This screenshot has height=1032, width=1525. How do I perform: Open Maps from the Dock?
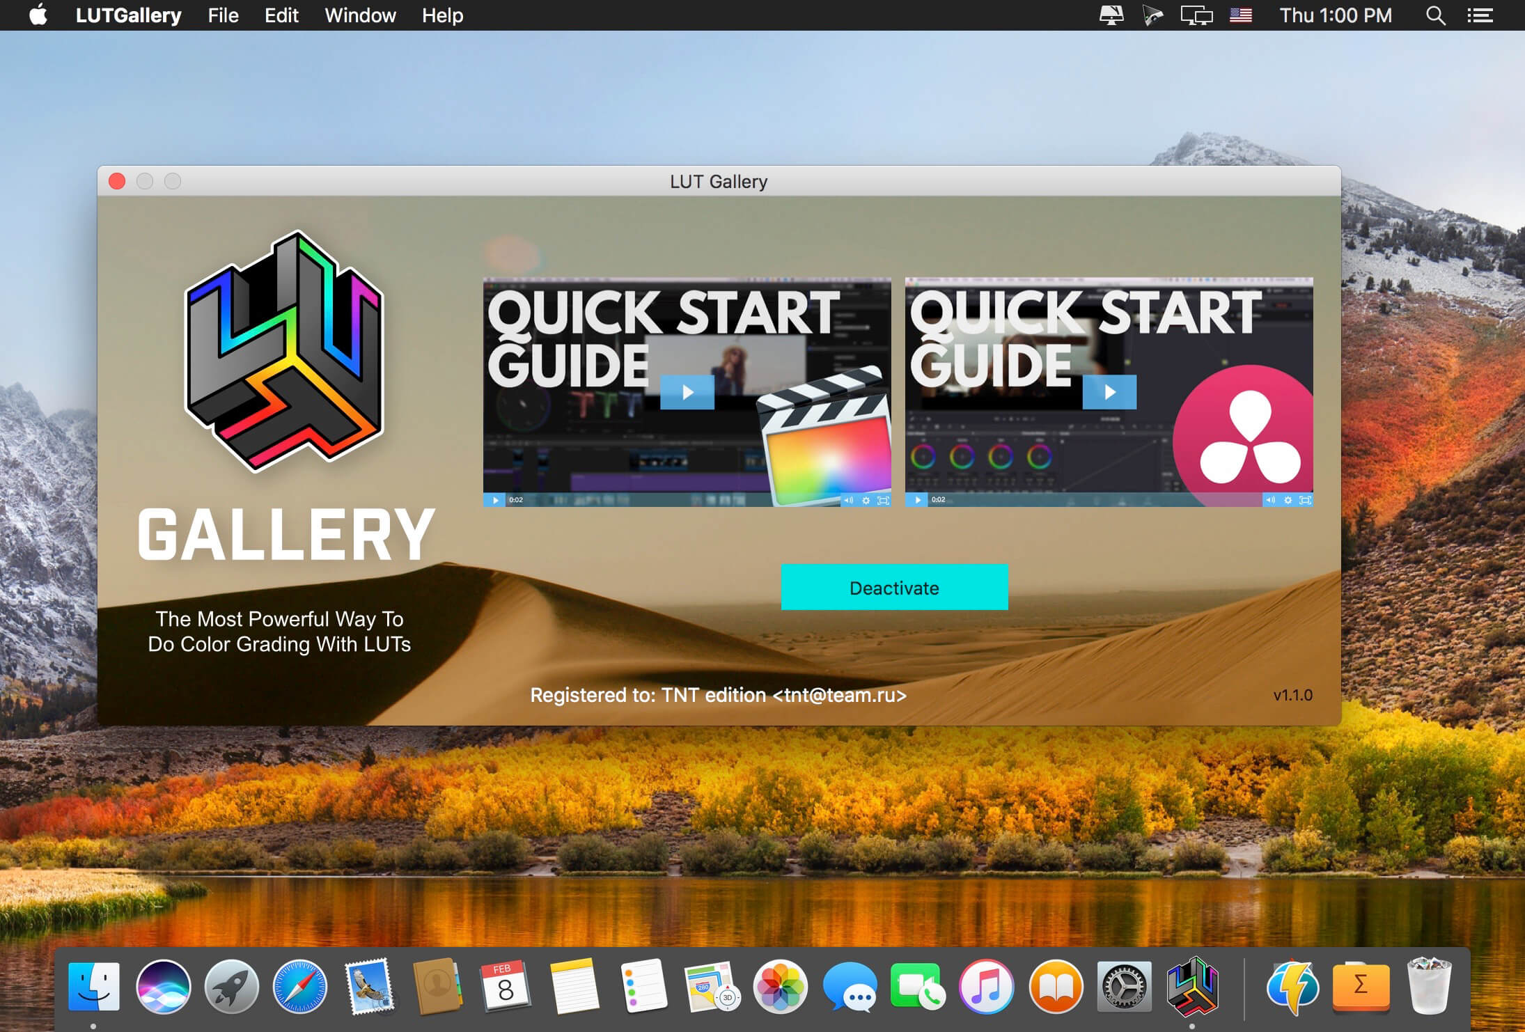pyautogui.click(x=712, y=986)
